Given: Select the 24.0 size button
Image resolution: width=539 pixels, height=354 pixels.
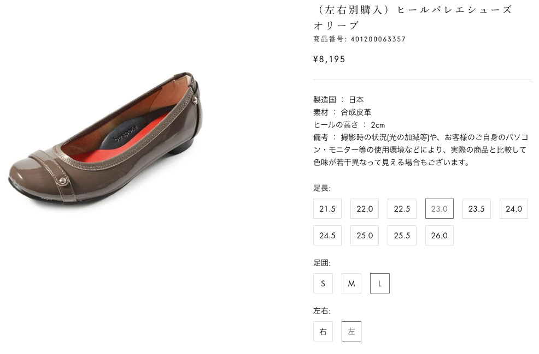Looking at the screenshot, I should click(513, 208).
